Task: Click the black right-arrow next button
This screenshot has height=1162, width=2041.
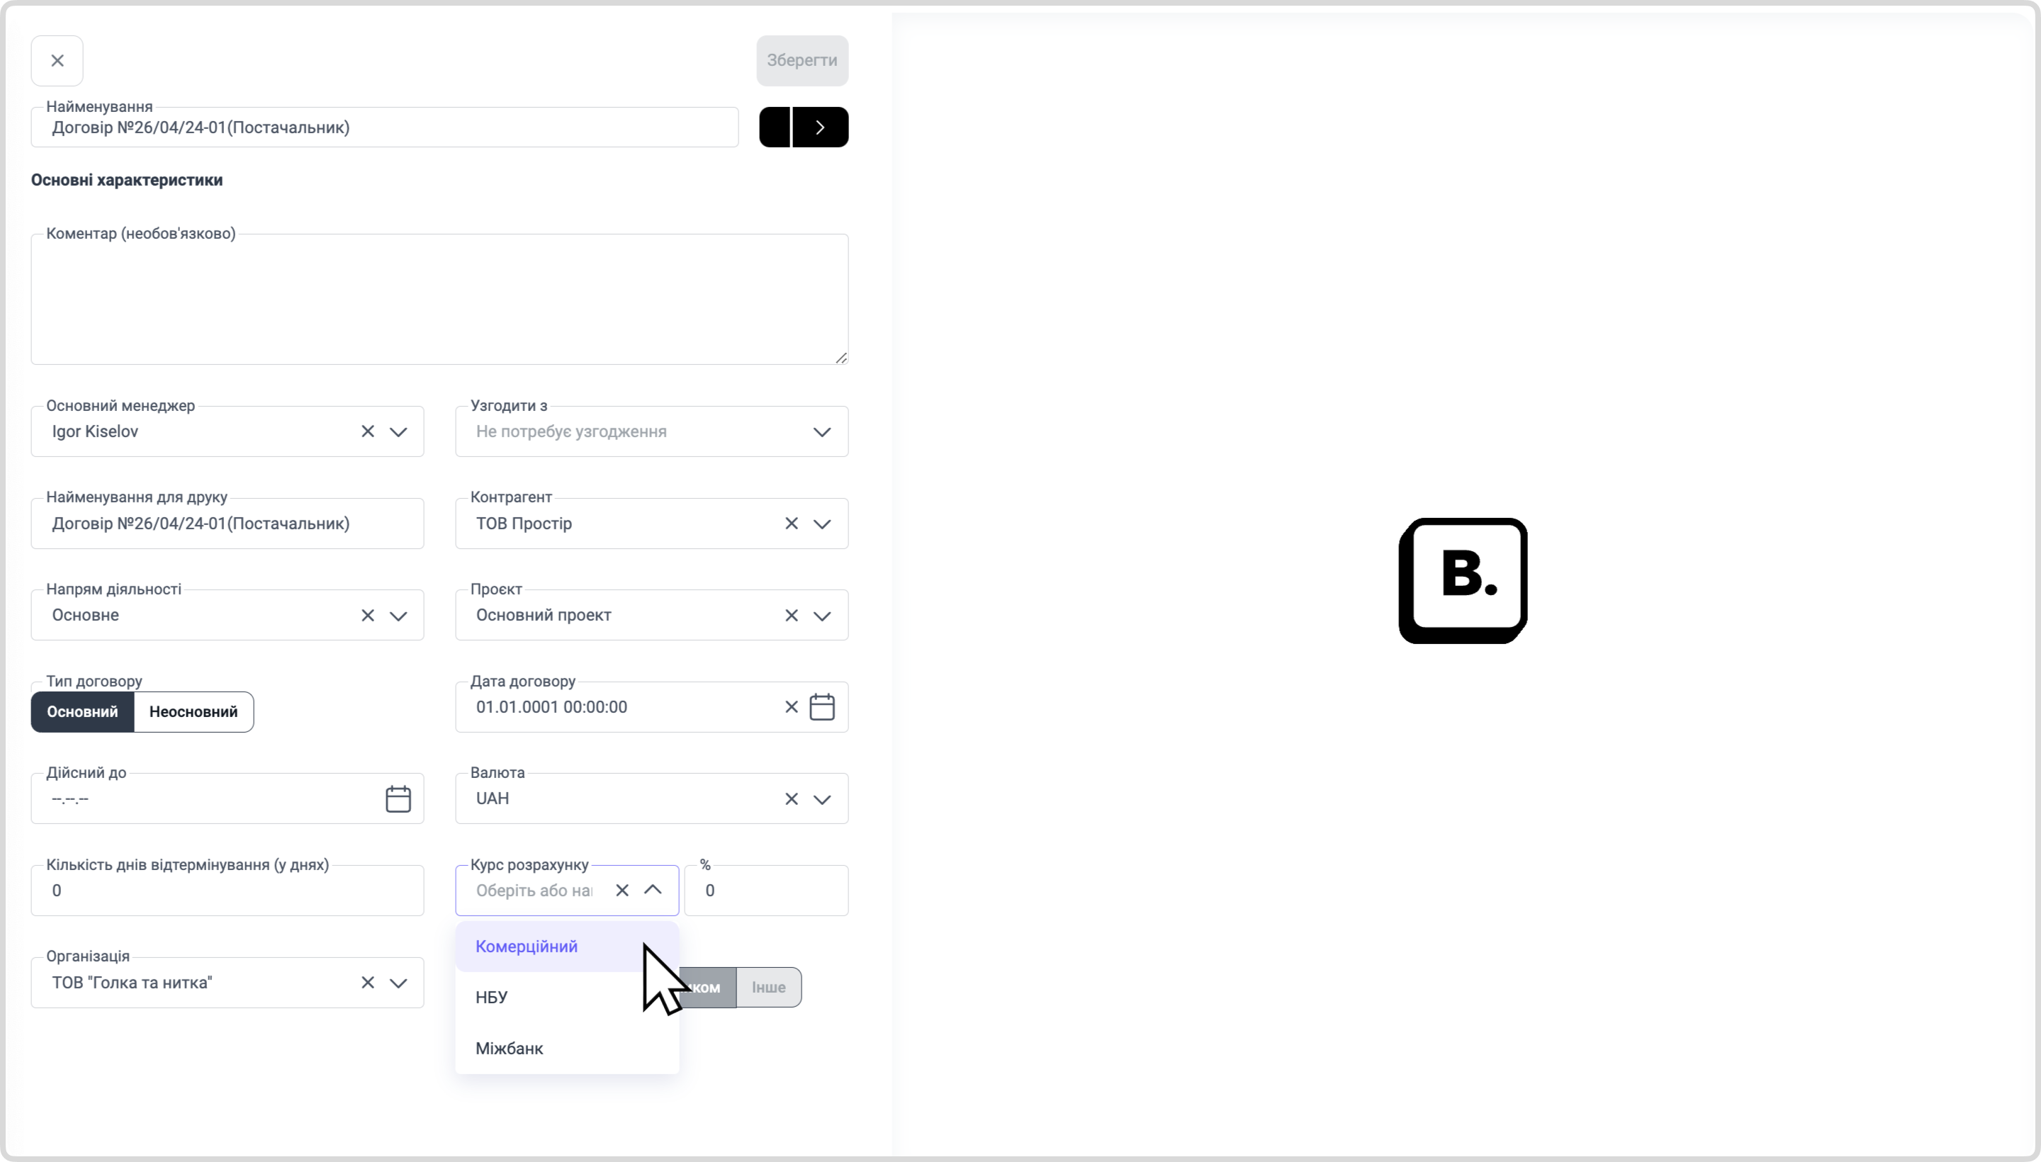Action: 820,128
